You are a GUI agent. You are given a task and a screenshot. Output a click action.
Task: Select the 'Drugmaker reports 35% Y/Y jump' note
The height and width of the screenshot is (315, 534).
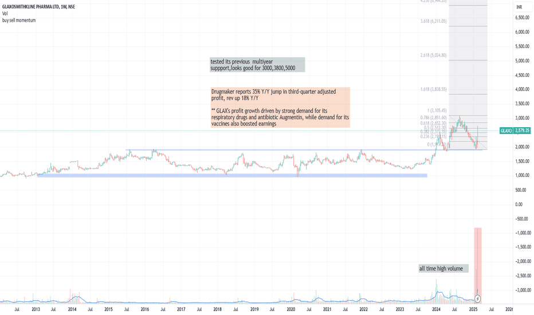[280, 108]
